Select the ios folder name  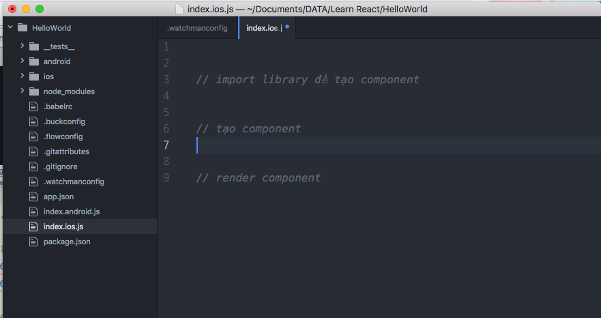48,76
